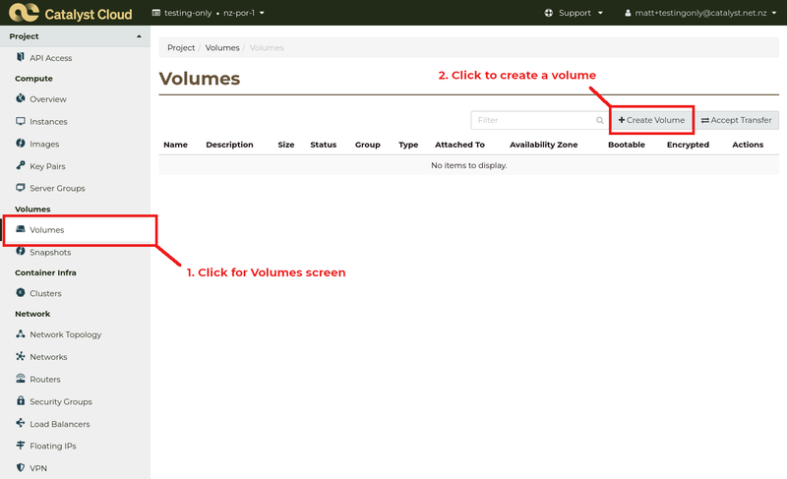This screenshot has height=479, width=787.
Task: Click the API Access book icon
Action: point(20,57)
